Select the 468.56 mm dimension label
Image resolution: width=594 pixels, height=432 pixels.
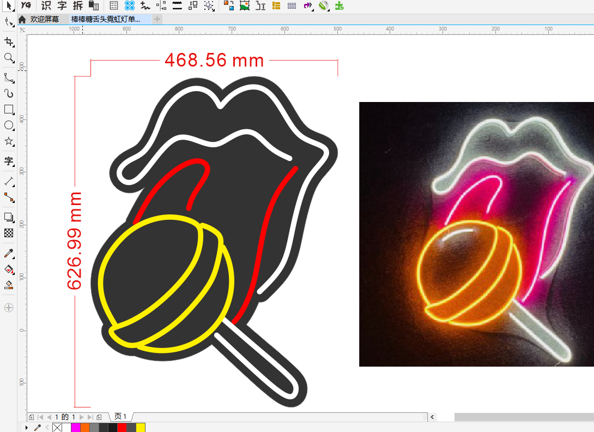pos(214,60)
